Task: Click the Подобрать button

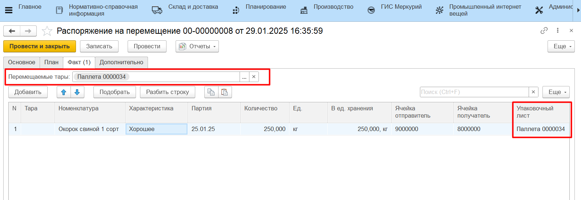Action: pos(115,92)
